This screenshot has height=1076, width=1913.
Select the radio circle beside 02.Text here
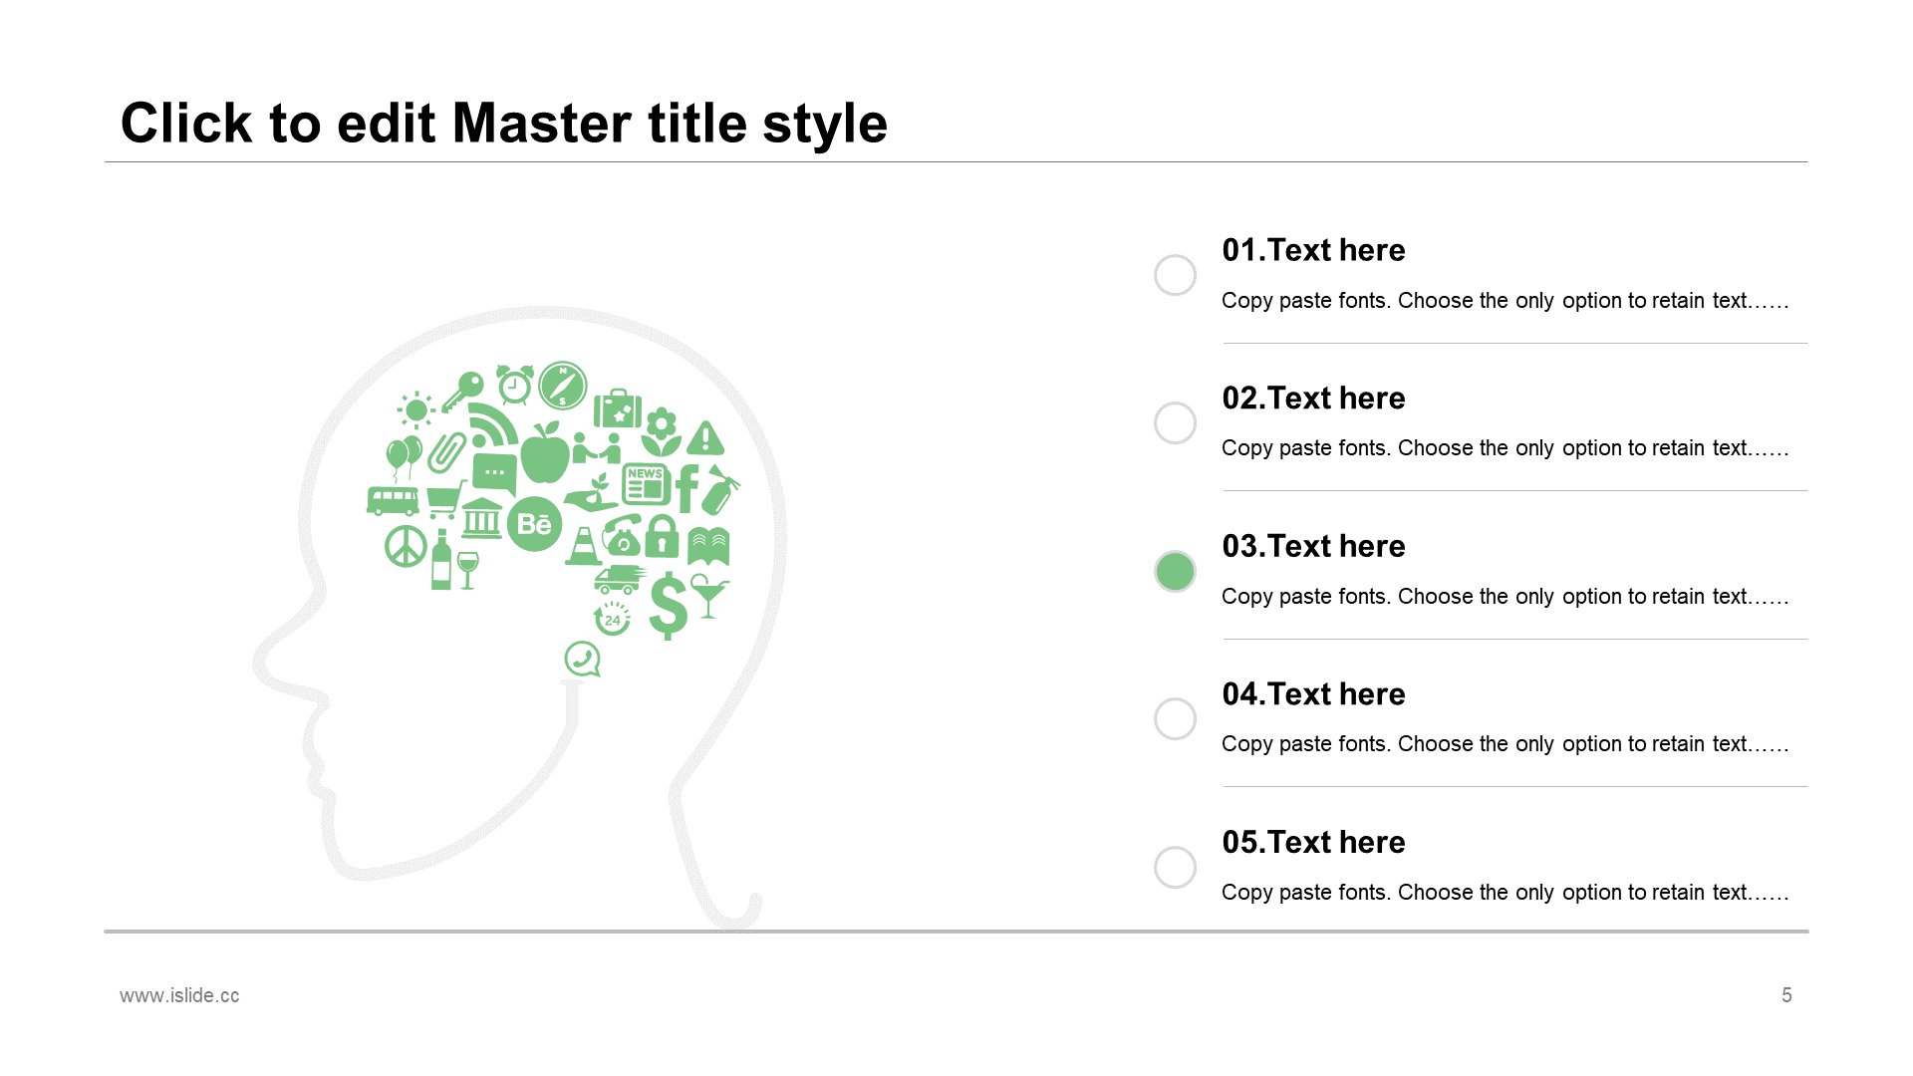pos(1175,422)
